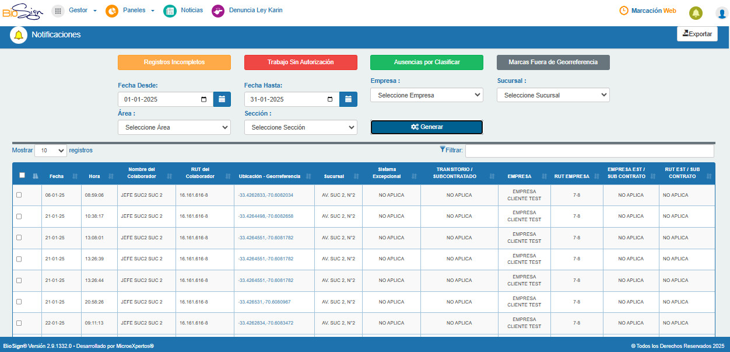Open the Gestor grid icon
This screenshot has width=730, height=352.
click(x=58, y=11)
